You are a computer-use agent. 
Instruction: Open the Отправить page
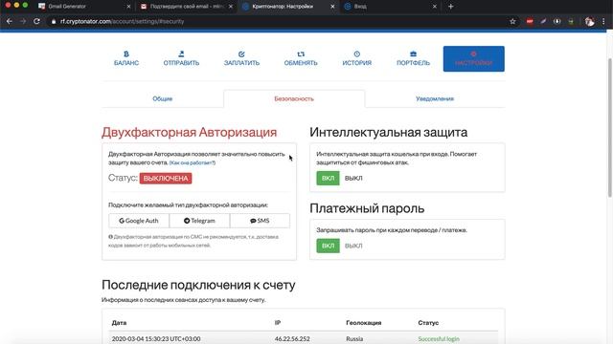click(181, 58)
